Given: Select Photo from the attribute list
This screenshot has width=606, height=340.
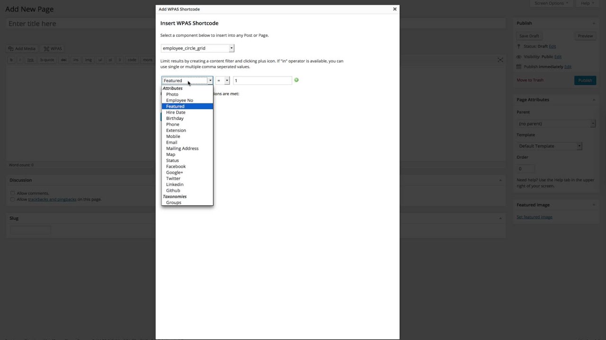Looking at the screenshot, I should (187, 94).
